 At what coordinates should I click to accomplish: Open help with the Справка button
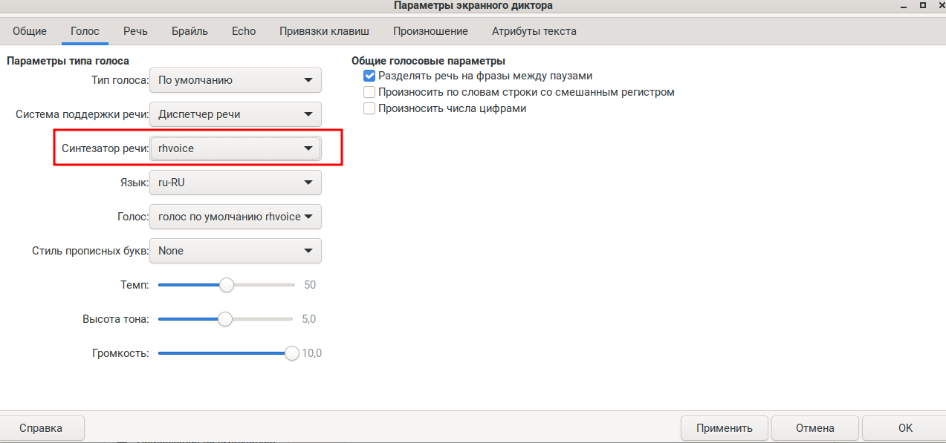41,428
